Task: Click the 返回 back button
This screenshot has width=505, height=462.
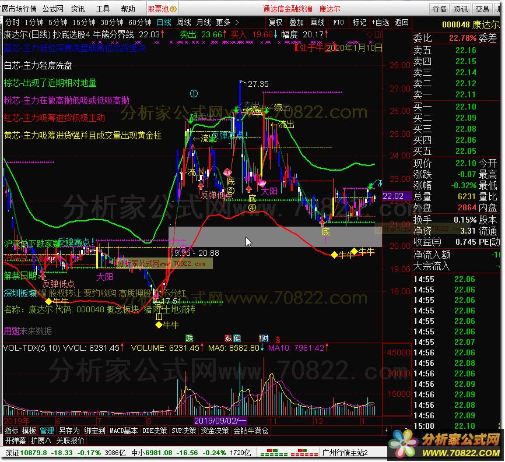Action: [401, 22]
